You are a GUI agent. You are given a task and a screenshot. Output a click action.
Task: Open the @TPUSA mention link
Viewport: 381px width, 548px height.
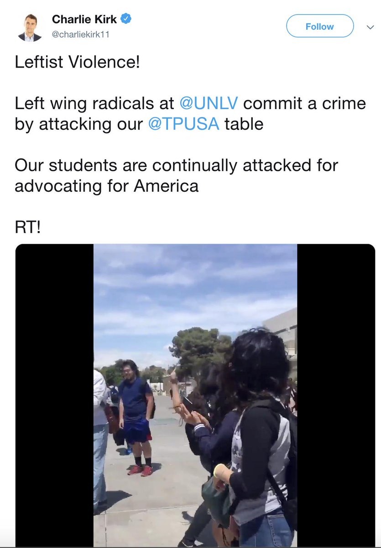[x=184, y=124]
